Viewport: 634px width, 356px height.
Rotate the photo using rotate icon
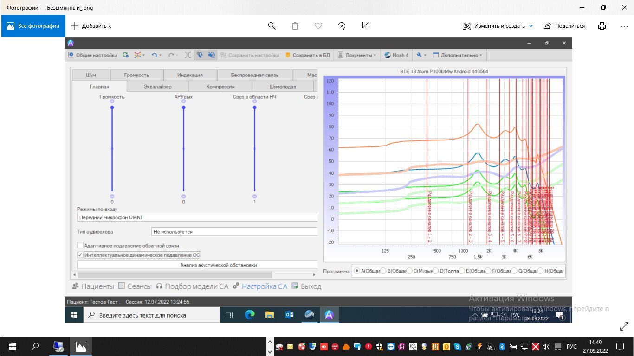342,26
